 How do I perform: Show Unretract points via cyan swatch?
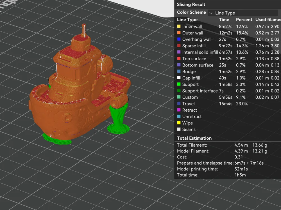[x=179, y=116]
